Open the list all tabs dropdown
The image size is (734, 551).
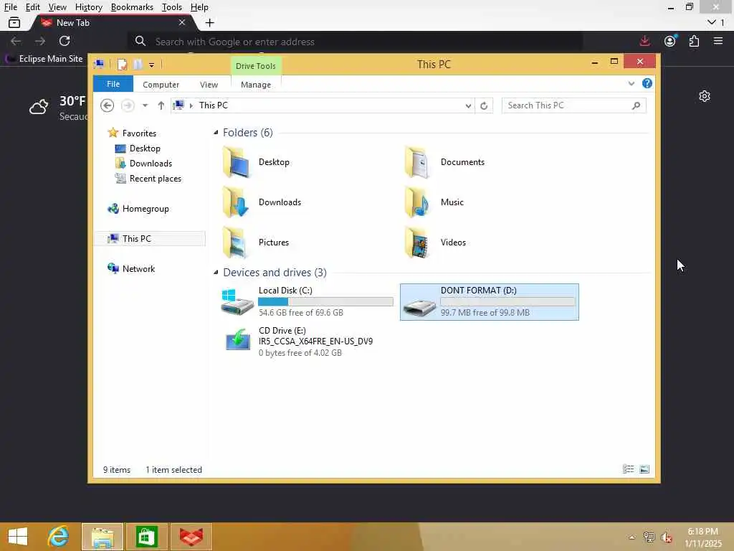(715, 22)
